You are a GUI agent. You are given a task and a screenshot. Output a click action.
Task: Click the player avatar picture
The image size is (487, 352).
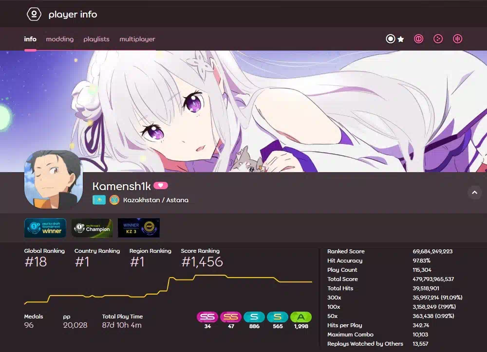[54, 179]
